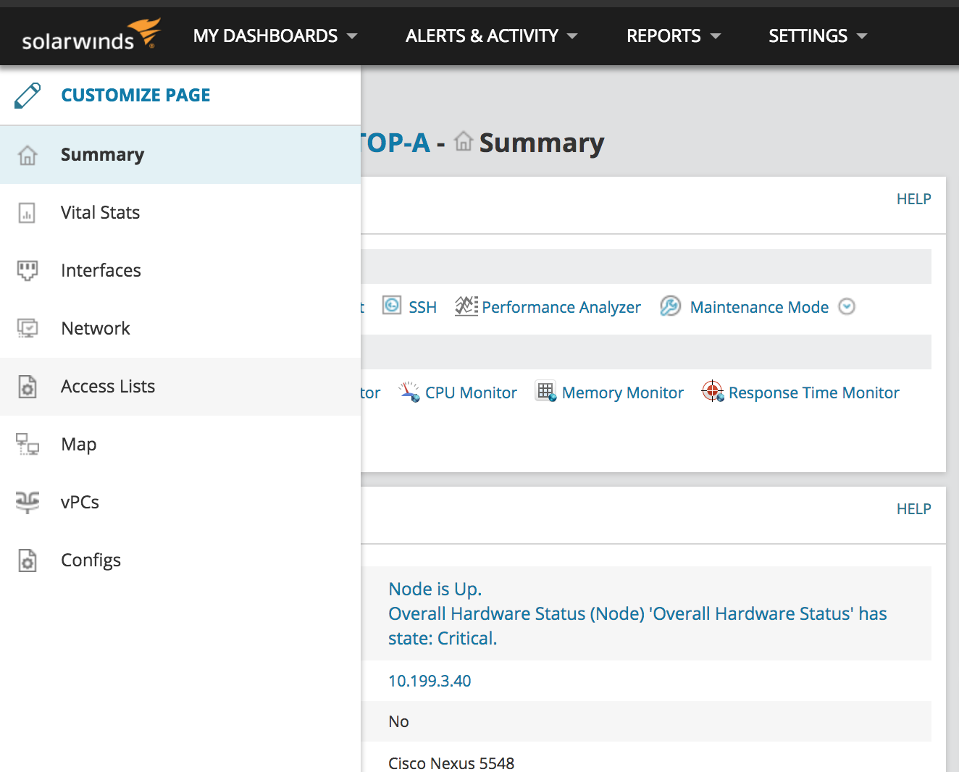This screenshot has width=959, height=772.
Task: Click the Alerts & Activity dropdown caret
Action: (572, 36)
